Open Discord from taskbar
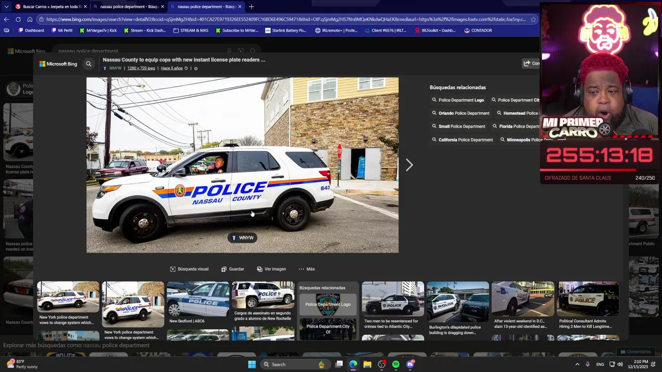 click(410, 364)
